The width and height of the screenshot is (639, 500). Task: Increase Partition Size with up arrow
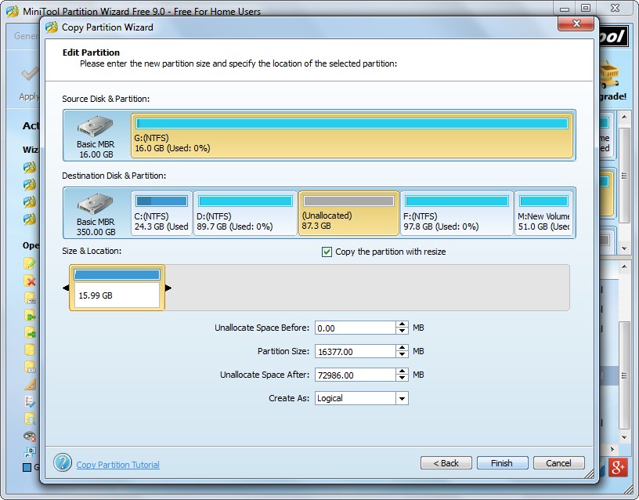(x=402, y=348)
